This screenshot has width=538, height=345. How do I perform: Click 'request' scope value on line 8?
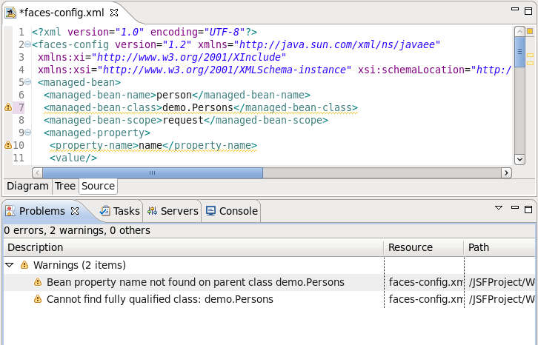point(183,120)
